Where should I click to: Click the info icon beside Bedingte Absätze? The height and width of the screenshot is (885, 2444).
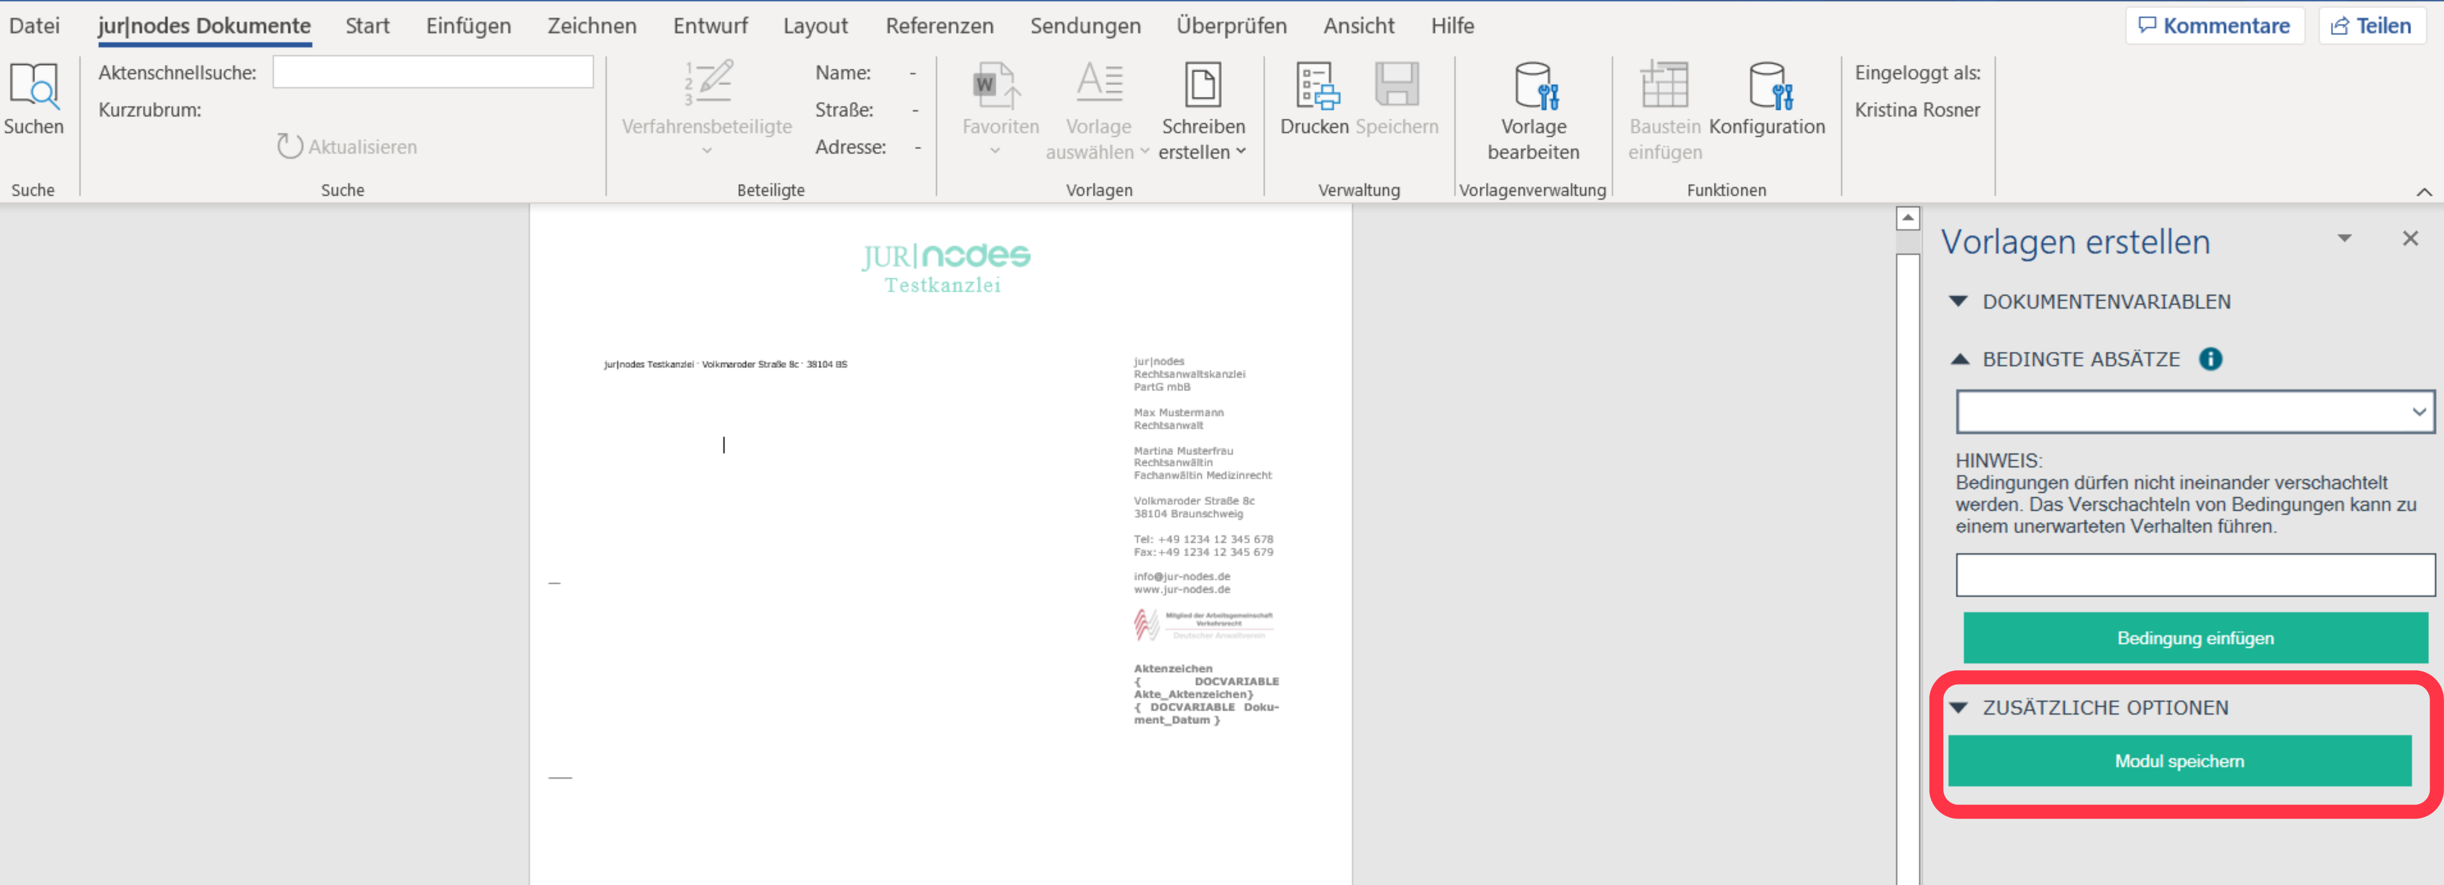[x=2209, y=360]
